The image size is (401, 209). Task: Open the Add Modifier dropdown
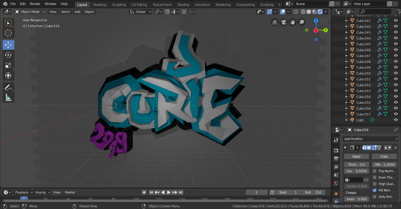coord(370,139)
